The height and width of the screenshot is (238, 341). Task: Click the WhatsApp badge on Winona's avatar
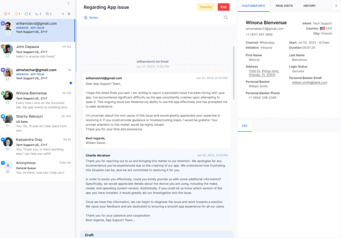[3, 93]
